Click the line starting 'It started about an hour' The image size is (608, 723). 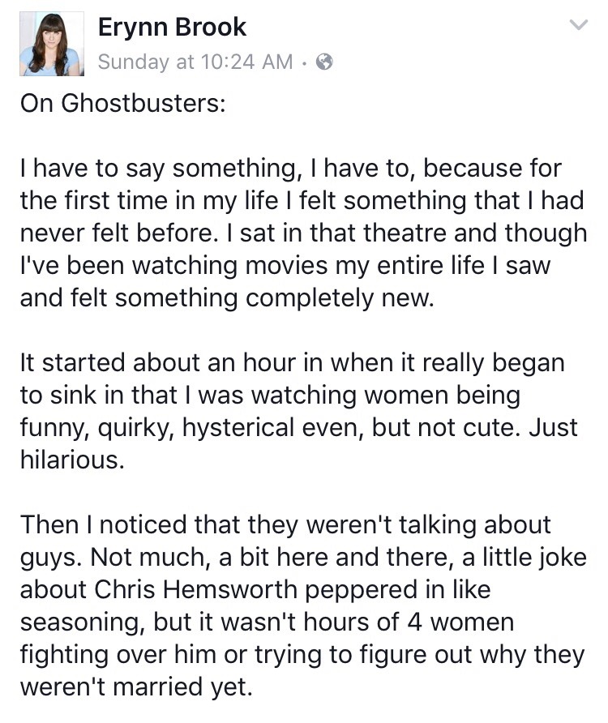pyautogui.click(x=292, y=362)
